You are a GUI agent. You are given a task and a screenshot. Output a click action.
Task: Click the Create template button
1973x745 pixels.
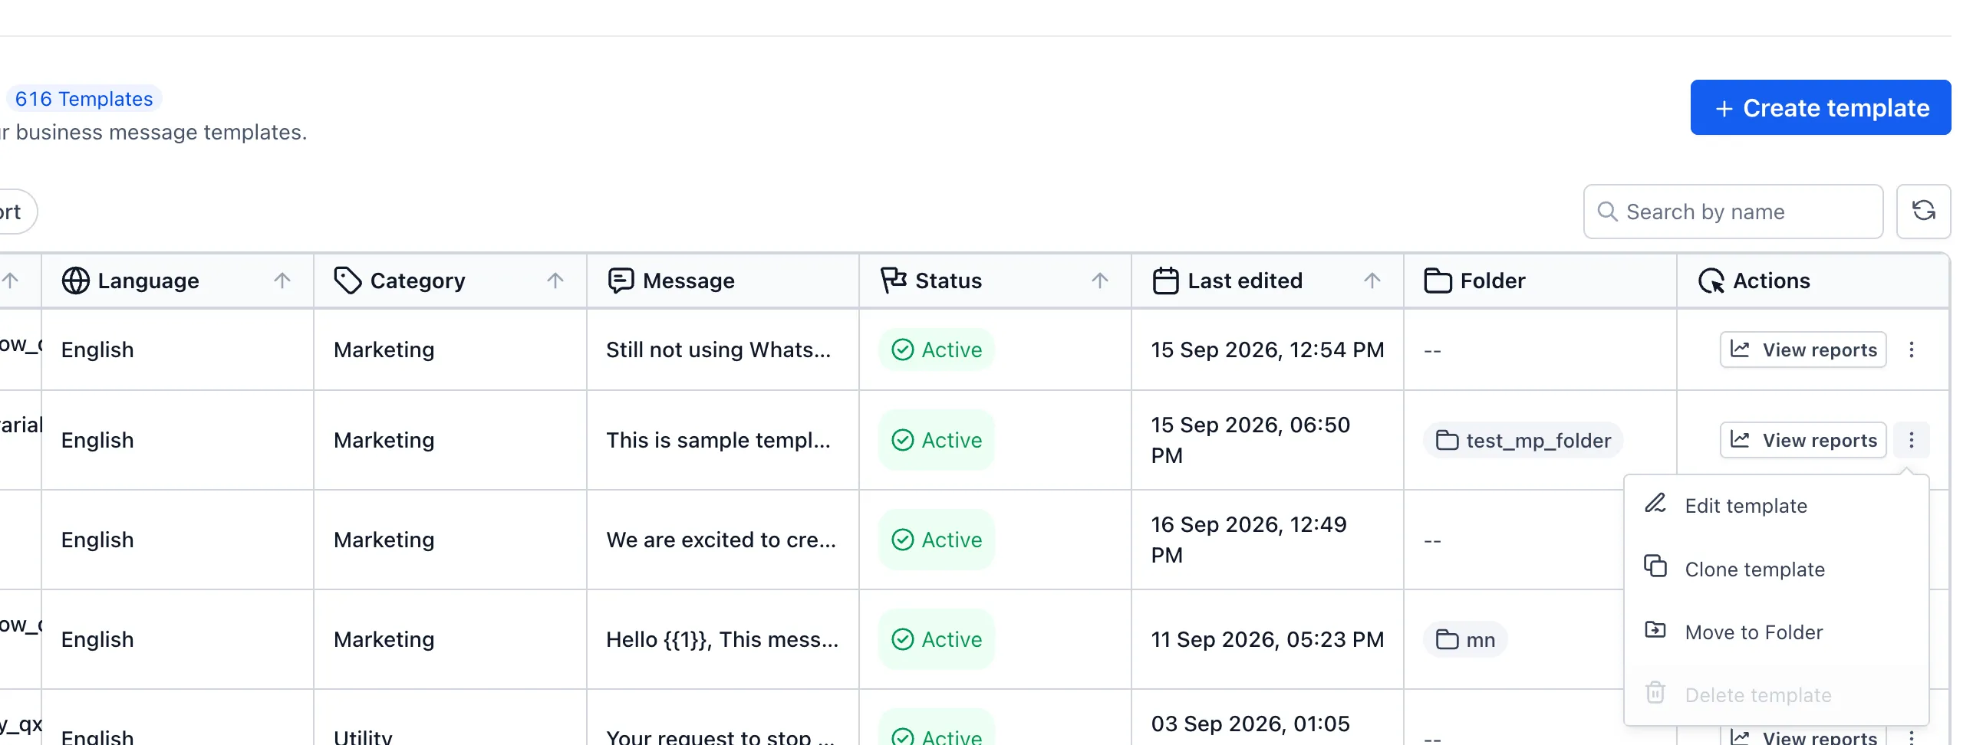click(1820, 108)
